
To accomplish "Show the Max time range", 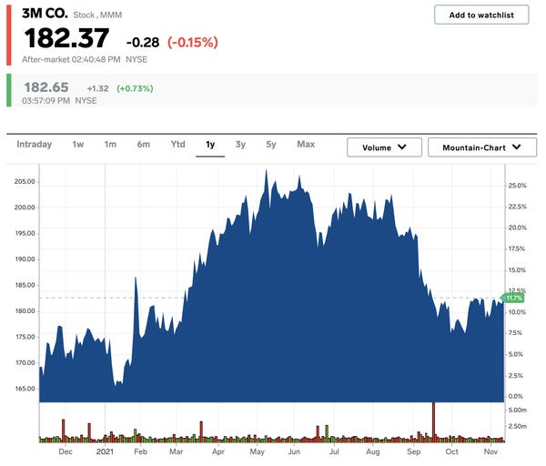I will pyautogui.click(x=306, y=144).
